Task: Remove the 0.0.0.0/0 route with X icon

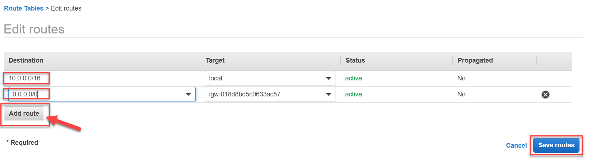Action: (545, 95)
